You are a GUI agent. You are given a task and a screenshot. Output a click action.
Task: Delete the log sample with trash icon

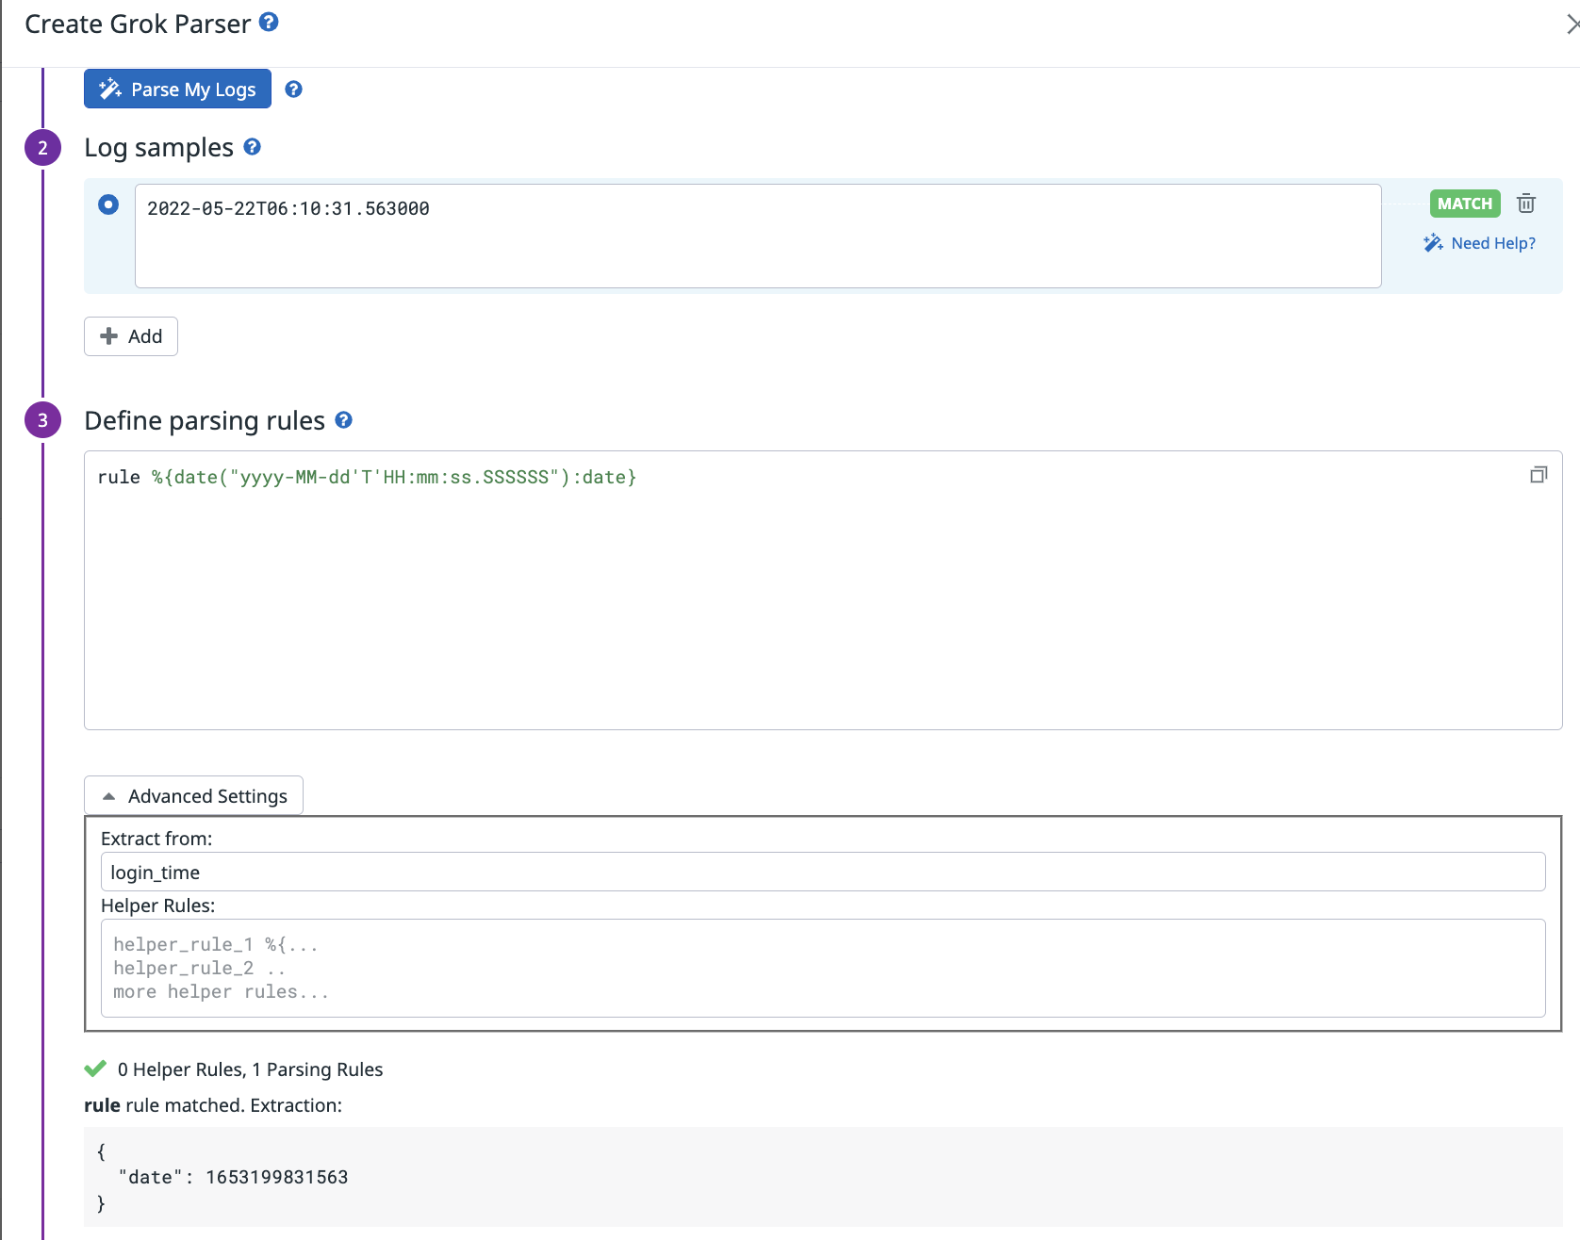pyautogui.click(x=1526, y=204)
